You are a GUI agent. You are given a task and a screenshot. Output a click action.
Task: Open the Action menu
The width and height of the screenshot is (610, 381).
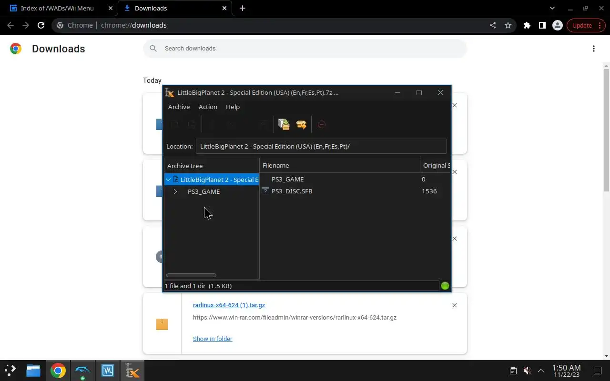tap(208, 107)
